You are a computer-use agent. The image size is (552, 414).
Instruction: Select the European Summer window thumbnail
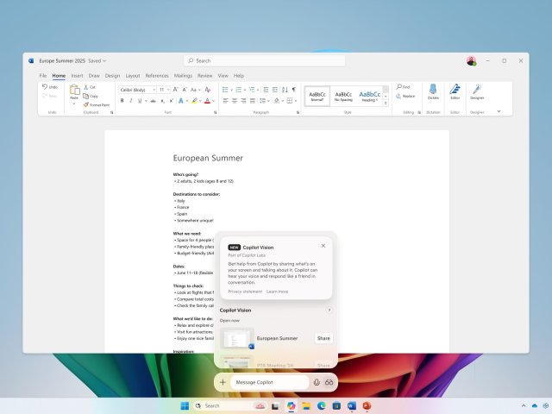pos(237,338)
